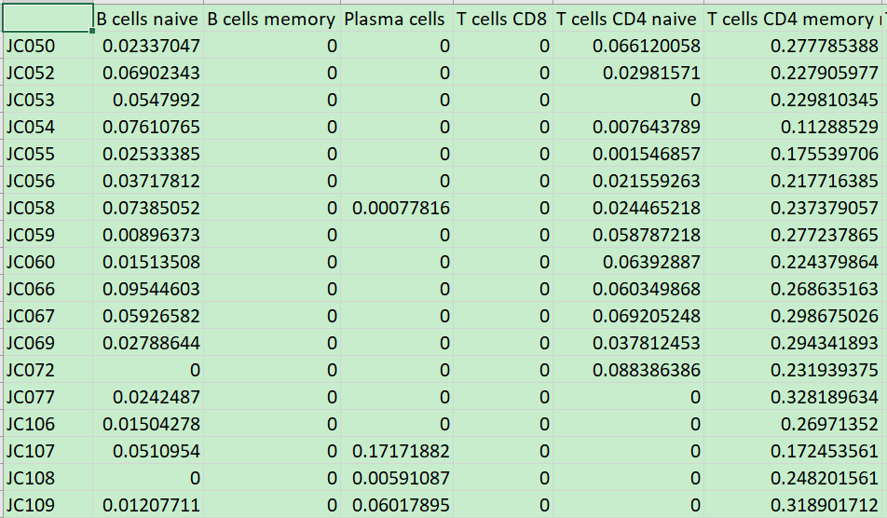Screen dimensions: 887x518
Task: Click the cell showing 0.088386386
Action: click(628, 371)
